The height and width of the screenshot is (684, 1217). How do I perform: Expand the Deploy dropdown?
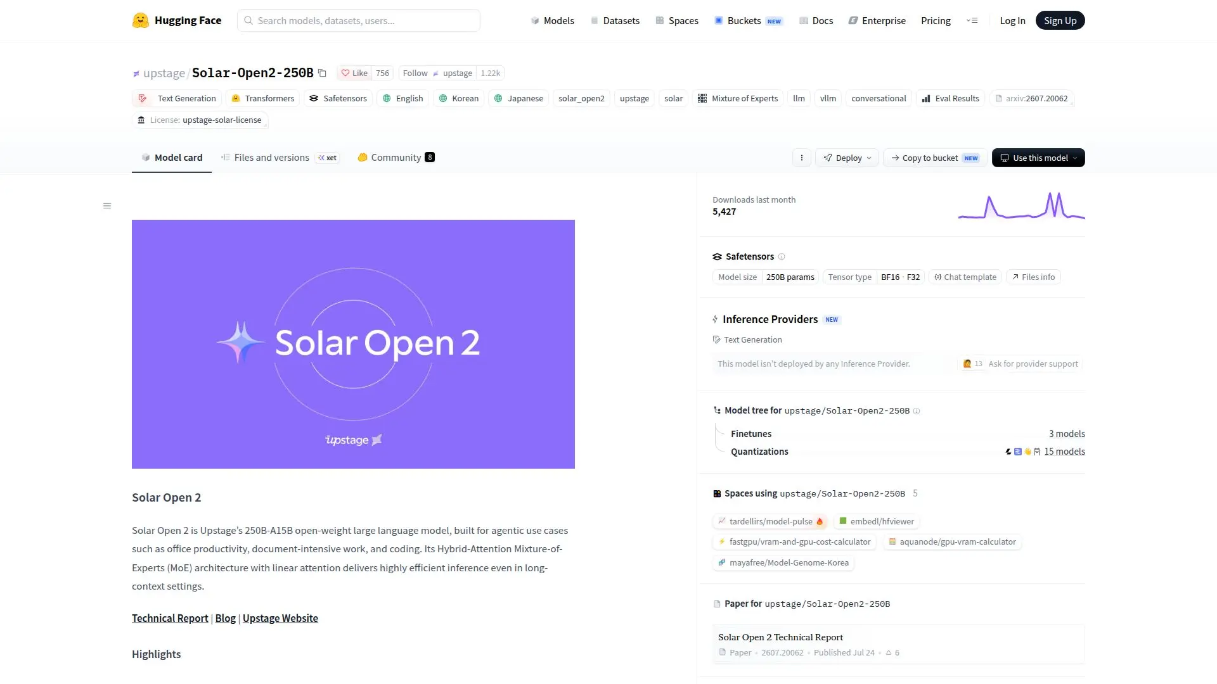coord(847,158)
